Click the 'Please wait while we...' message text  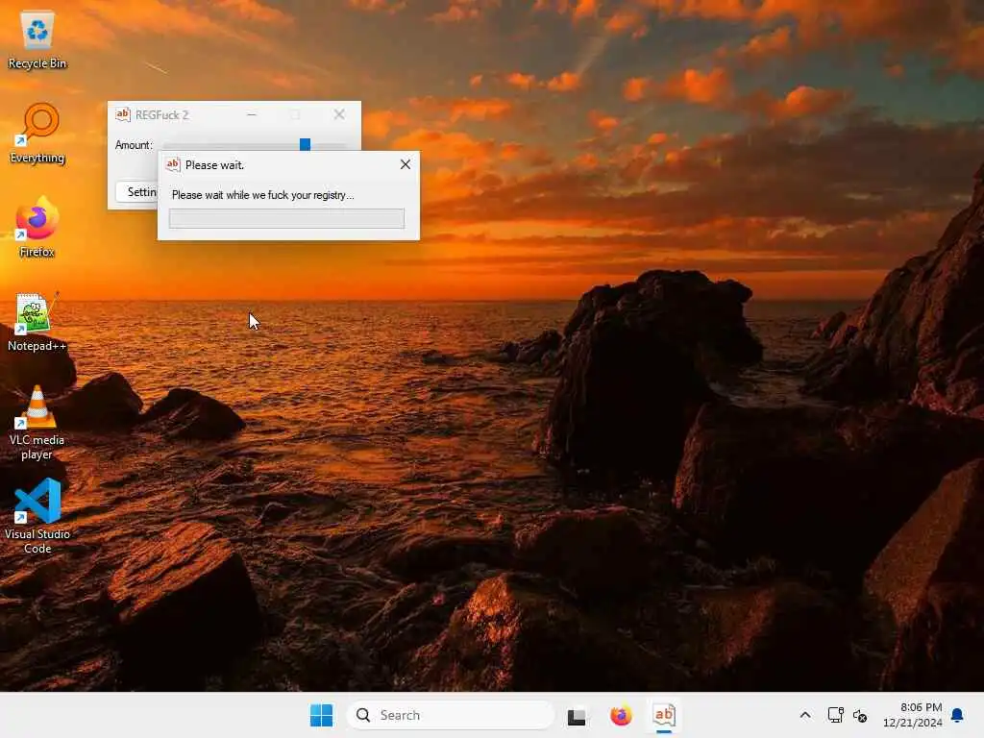point(263,195)
